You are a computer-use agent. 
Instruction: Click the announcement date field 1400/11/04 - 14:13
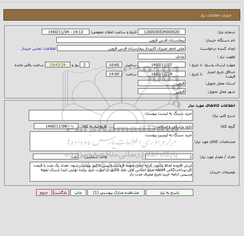click(x=66, y=32)
